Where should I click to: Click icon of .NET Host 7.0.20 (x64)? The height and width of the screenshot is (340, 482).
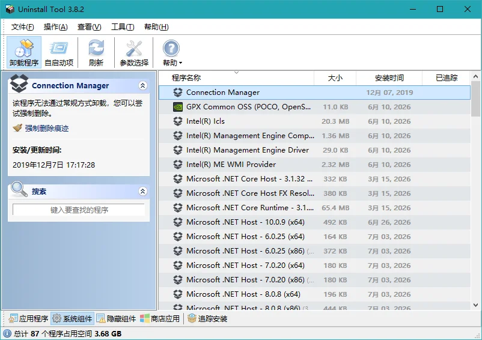click(178, 266)
